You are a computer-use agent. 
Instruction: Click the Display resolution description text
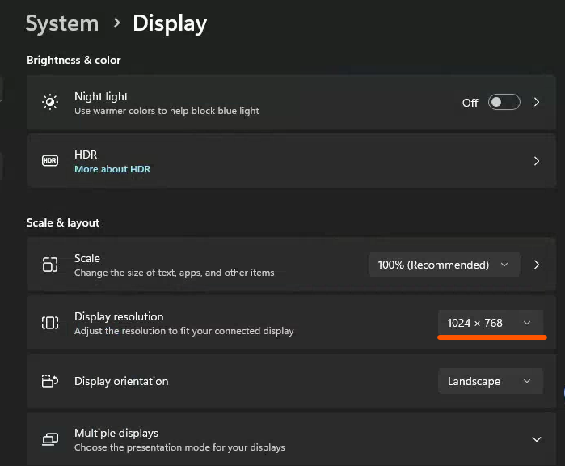pyautogui.click(x=183, y=331)
